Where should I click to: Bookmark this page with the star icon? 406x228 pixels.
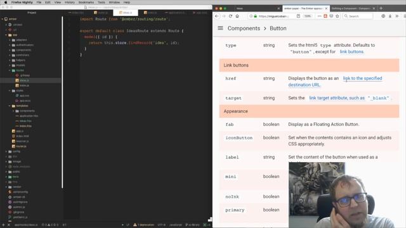tap(337, 16)
